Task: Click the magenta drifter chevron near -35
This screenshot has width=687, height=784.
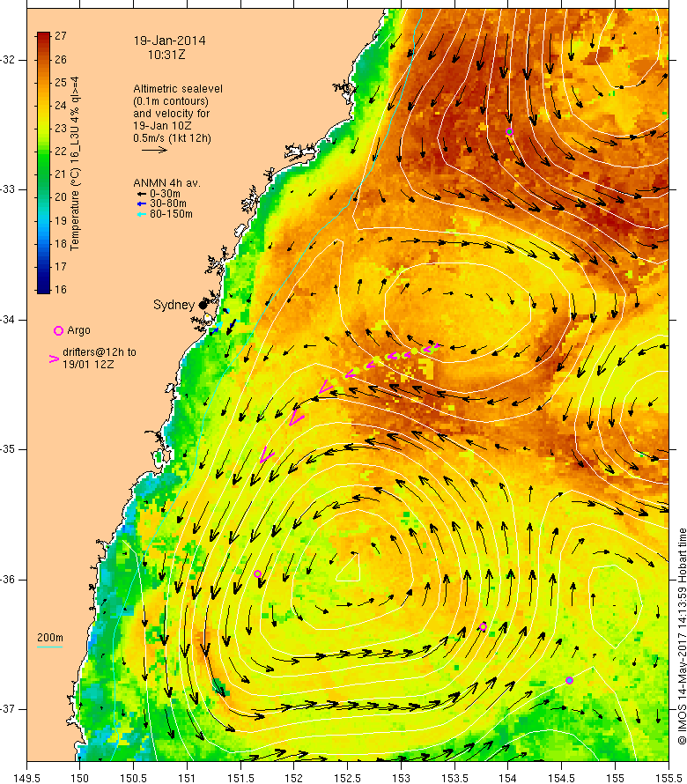Action: click(x=267, y=455)
